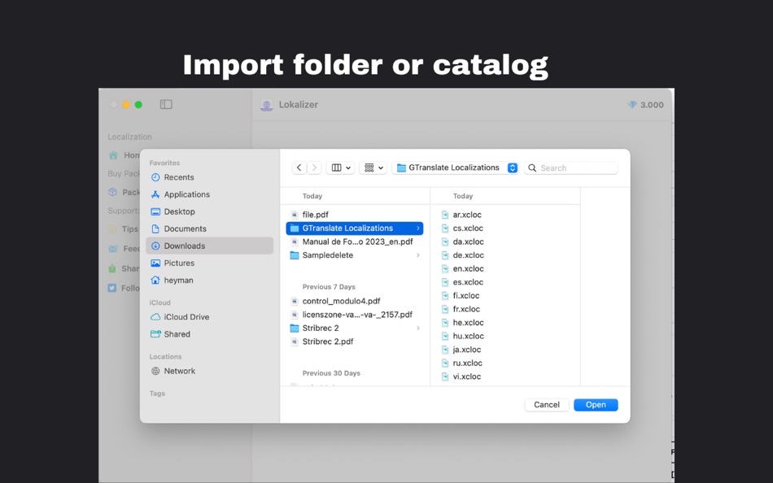Expand the Sampledelete folder chevron
773x483 pixels.
point(417,255)
